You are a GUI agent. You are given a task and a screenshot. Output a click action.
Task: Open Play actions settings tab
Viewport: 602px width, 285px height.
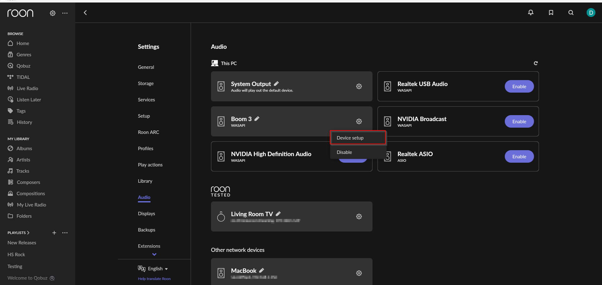(x=150, y=165)
